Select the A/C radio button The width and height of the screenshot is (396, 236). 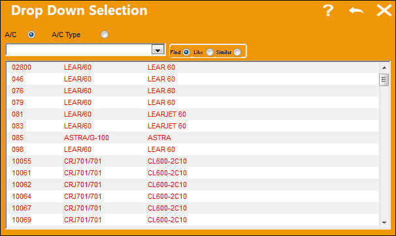(31, 35)
